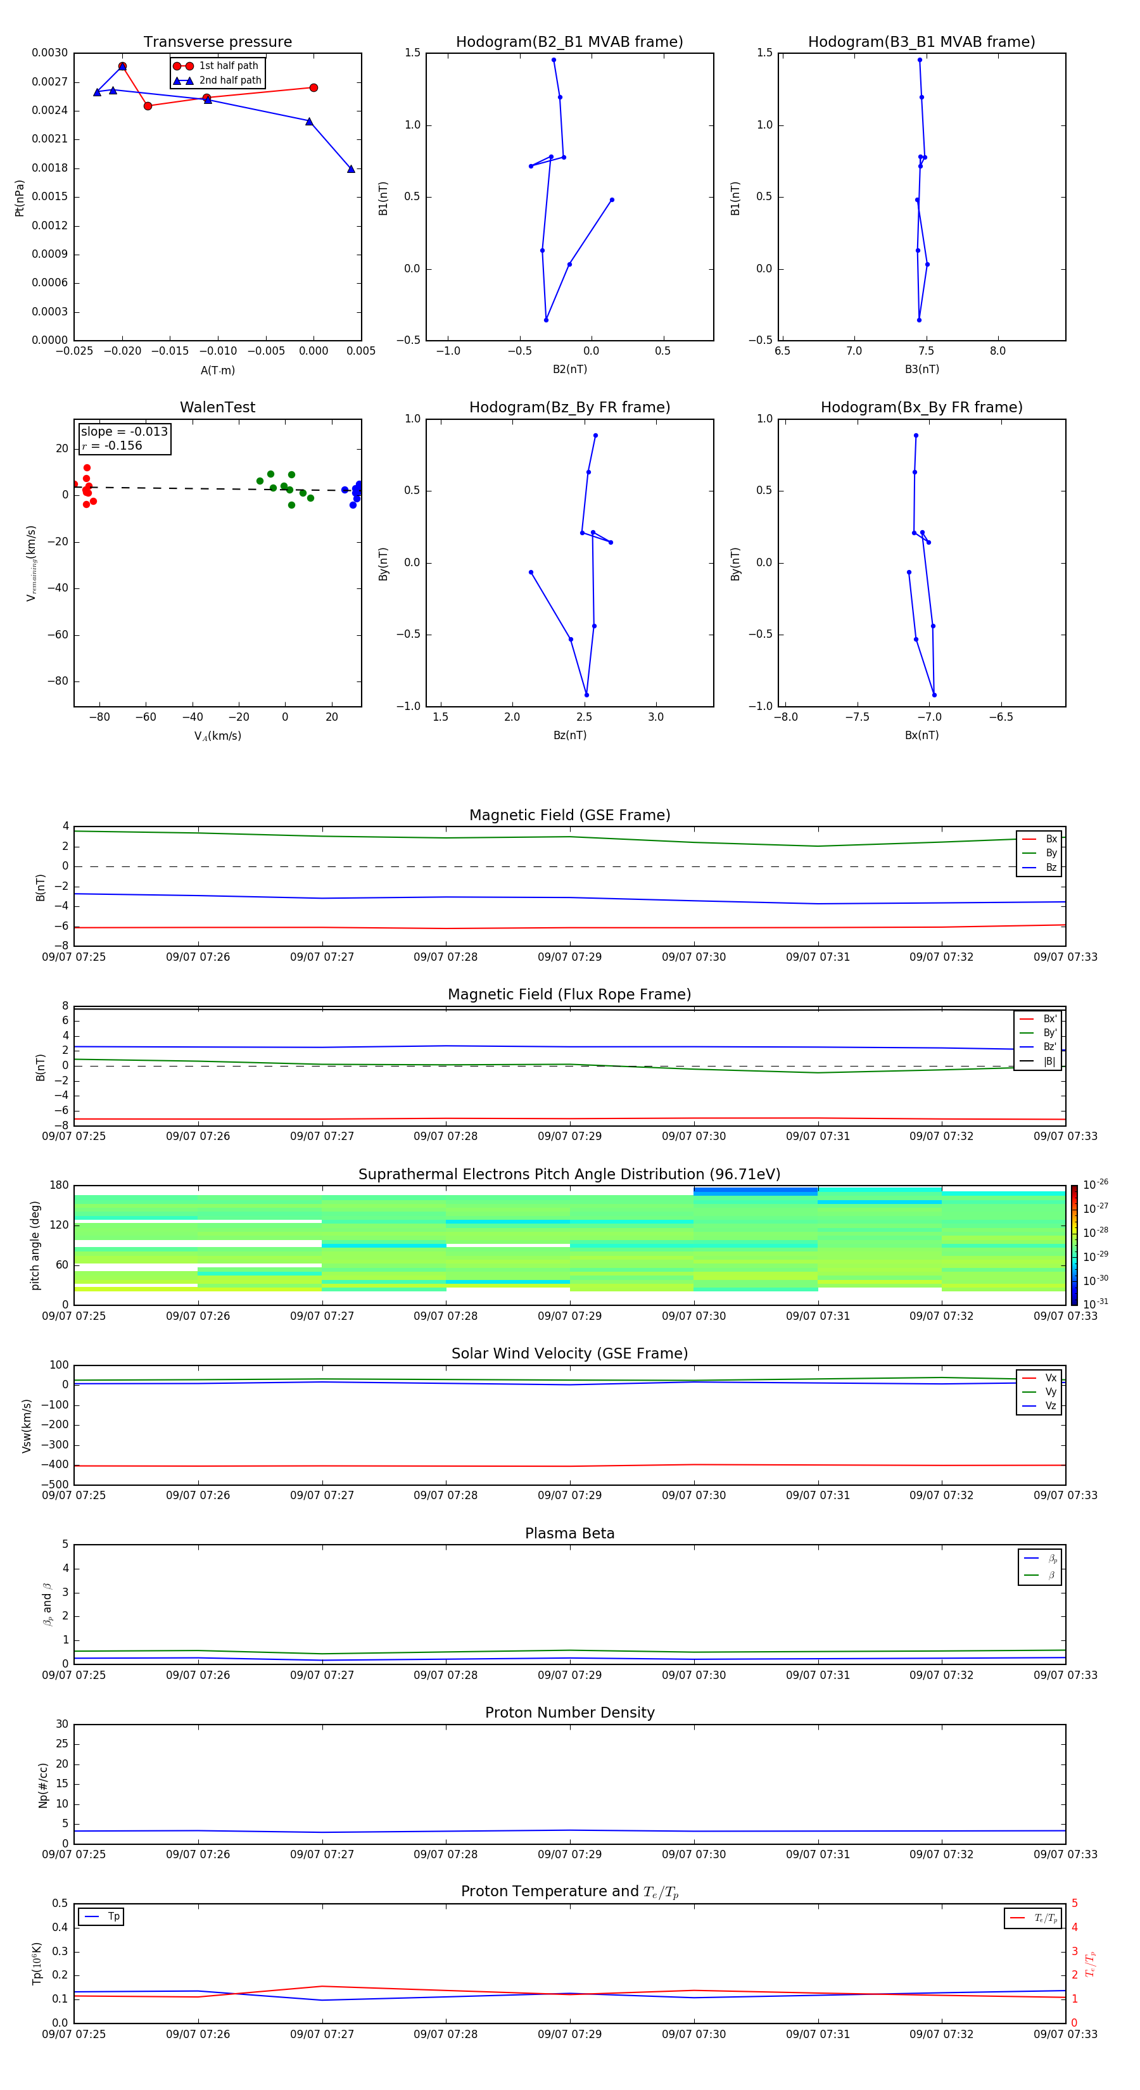This screenshot has height=2090, width=1140.
Task: Select the "Proton Temperature and Te/Tp" title
Action: tap(569, 1892)
